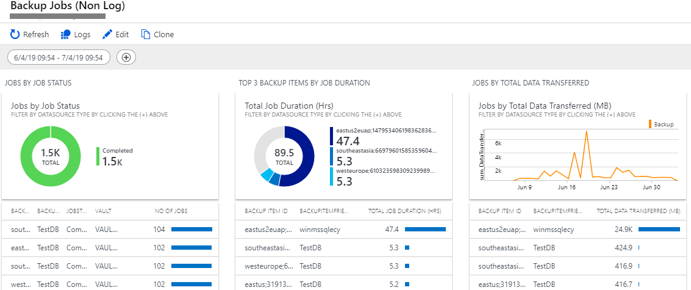The image size is (691, 290).
Task: Click the Backup Jobs (Non Log) page title
Action: pyautogui.click(x=68, y=5)
